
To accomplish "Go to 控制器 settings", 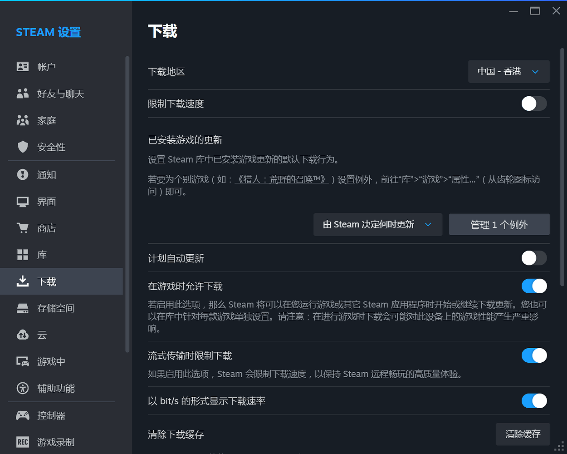I will pos(61,415).
